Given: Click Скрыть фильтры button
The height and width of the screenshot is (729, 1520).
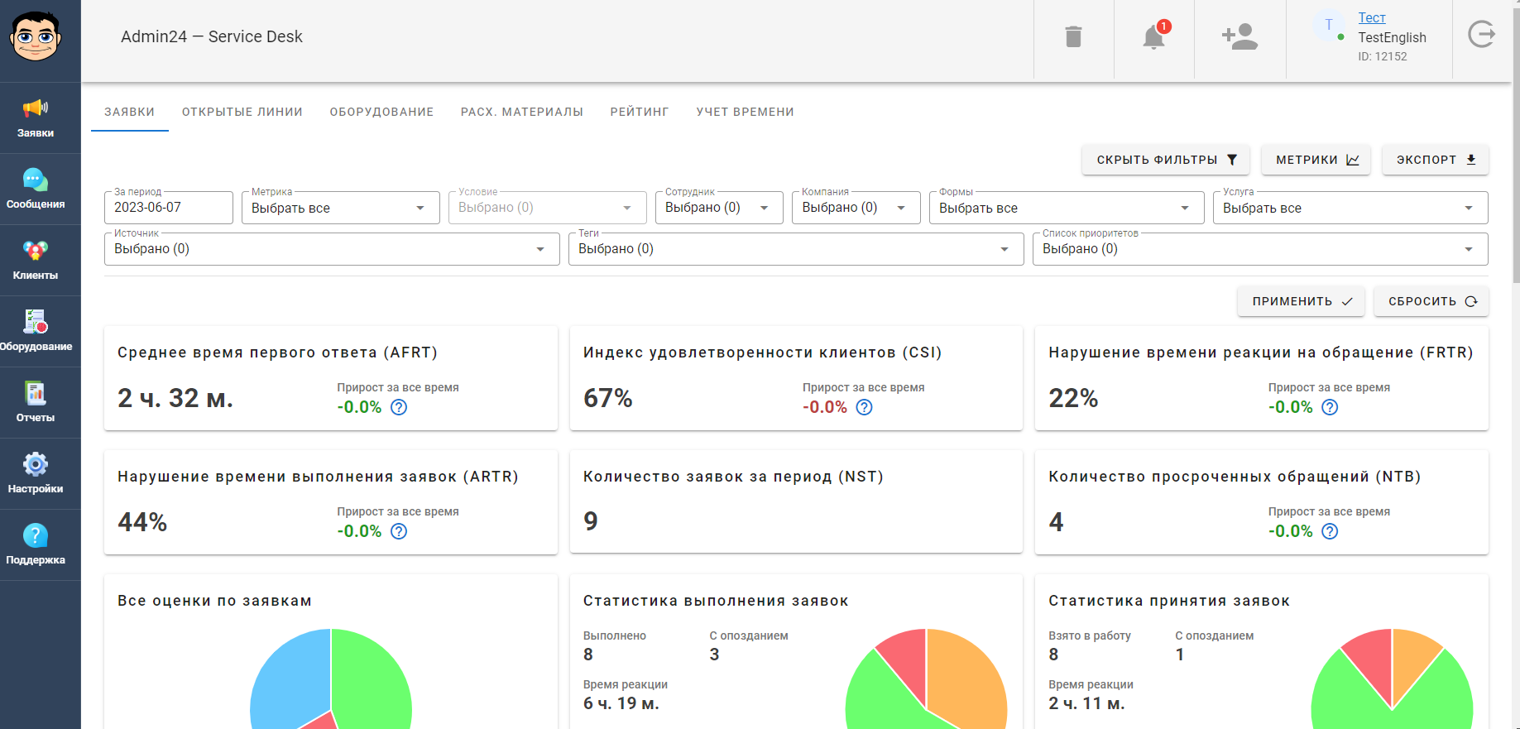Looking at the screenshot, I should click(1166, 160).
